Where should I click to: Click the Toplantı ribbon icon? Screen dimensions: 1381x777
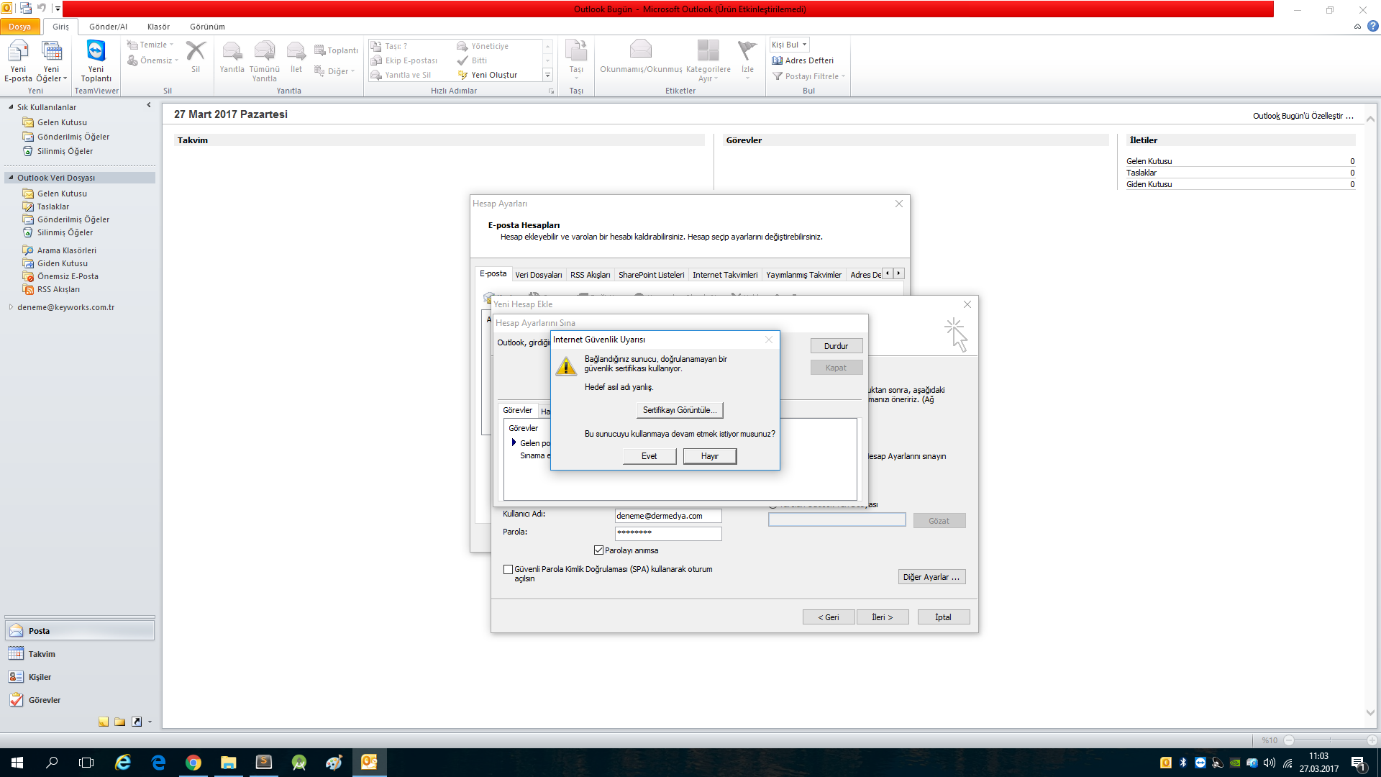336,50
